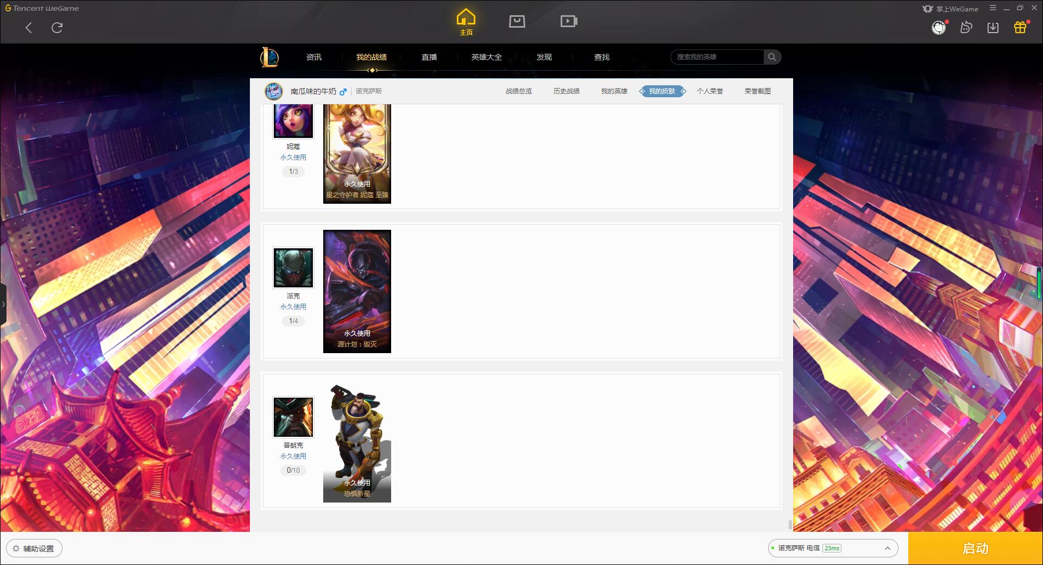Open 英雄大全 tab
Image resolution: width=1043 pixels, height=565 pixels.
pos(487,57)
